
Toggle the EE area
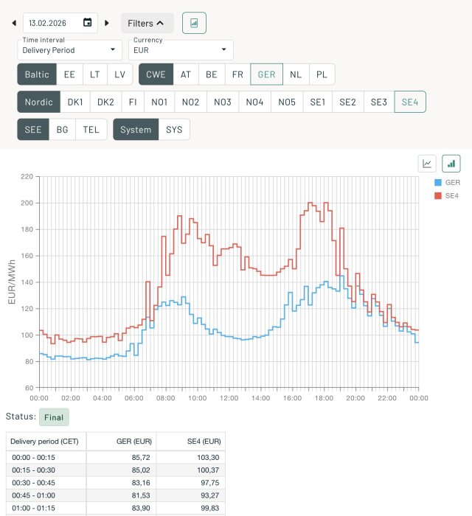(x=69, y=74)
